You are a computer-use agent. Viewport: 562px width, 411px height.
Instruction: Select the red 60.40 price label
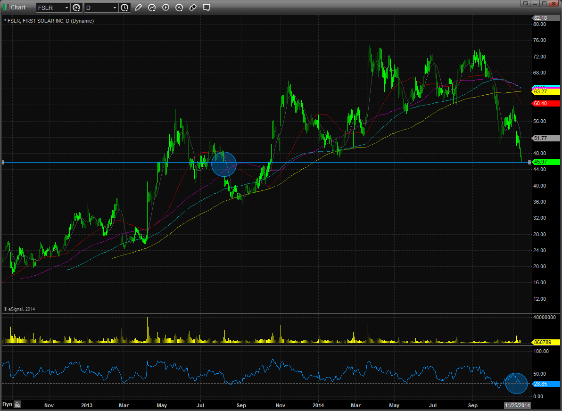[x=545, y=103]
